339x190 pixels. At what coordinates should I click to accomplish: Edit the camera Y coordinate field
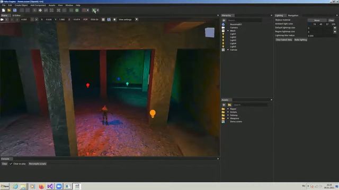62,20
